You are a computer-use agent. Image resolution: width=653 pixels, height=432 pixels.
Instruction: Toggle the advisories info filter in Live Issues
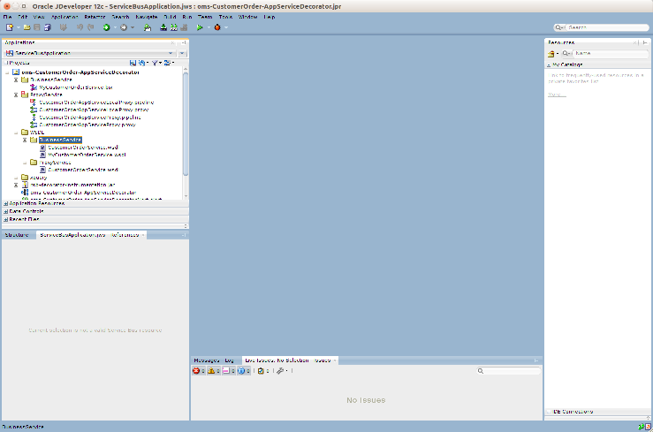point(241,371)
